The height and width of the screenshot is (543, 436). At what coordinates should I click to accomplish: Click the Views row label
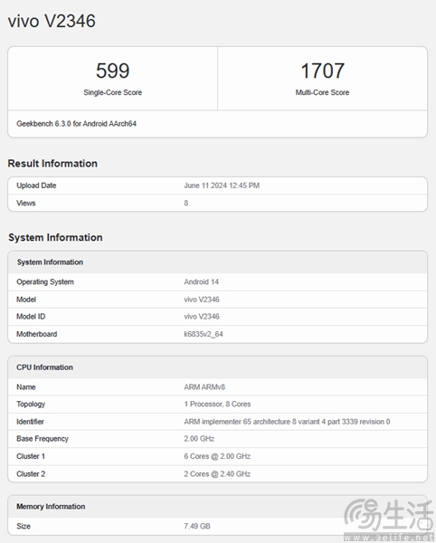(x=26, y=203)
